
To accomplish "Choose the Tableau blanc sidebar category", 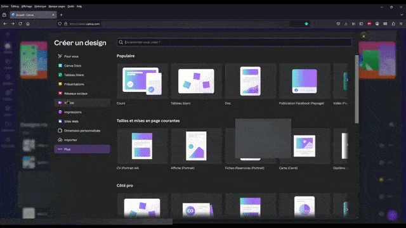I will pos(82,75).
